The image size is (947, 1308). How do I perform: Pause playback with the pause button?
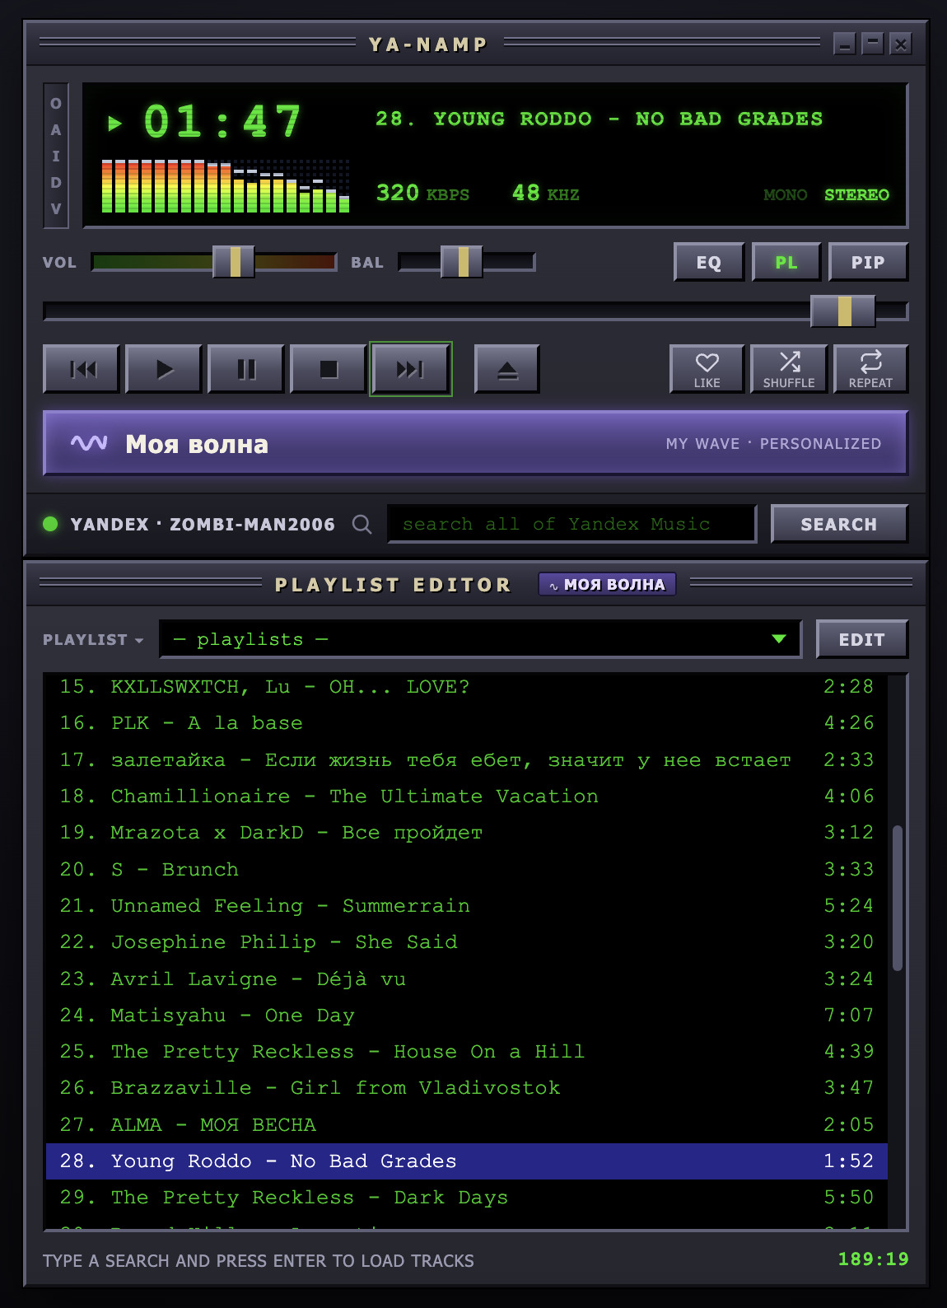(x=246, y=369)
